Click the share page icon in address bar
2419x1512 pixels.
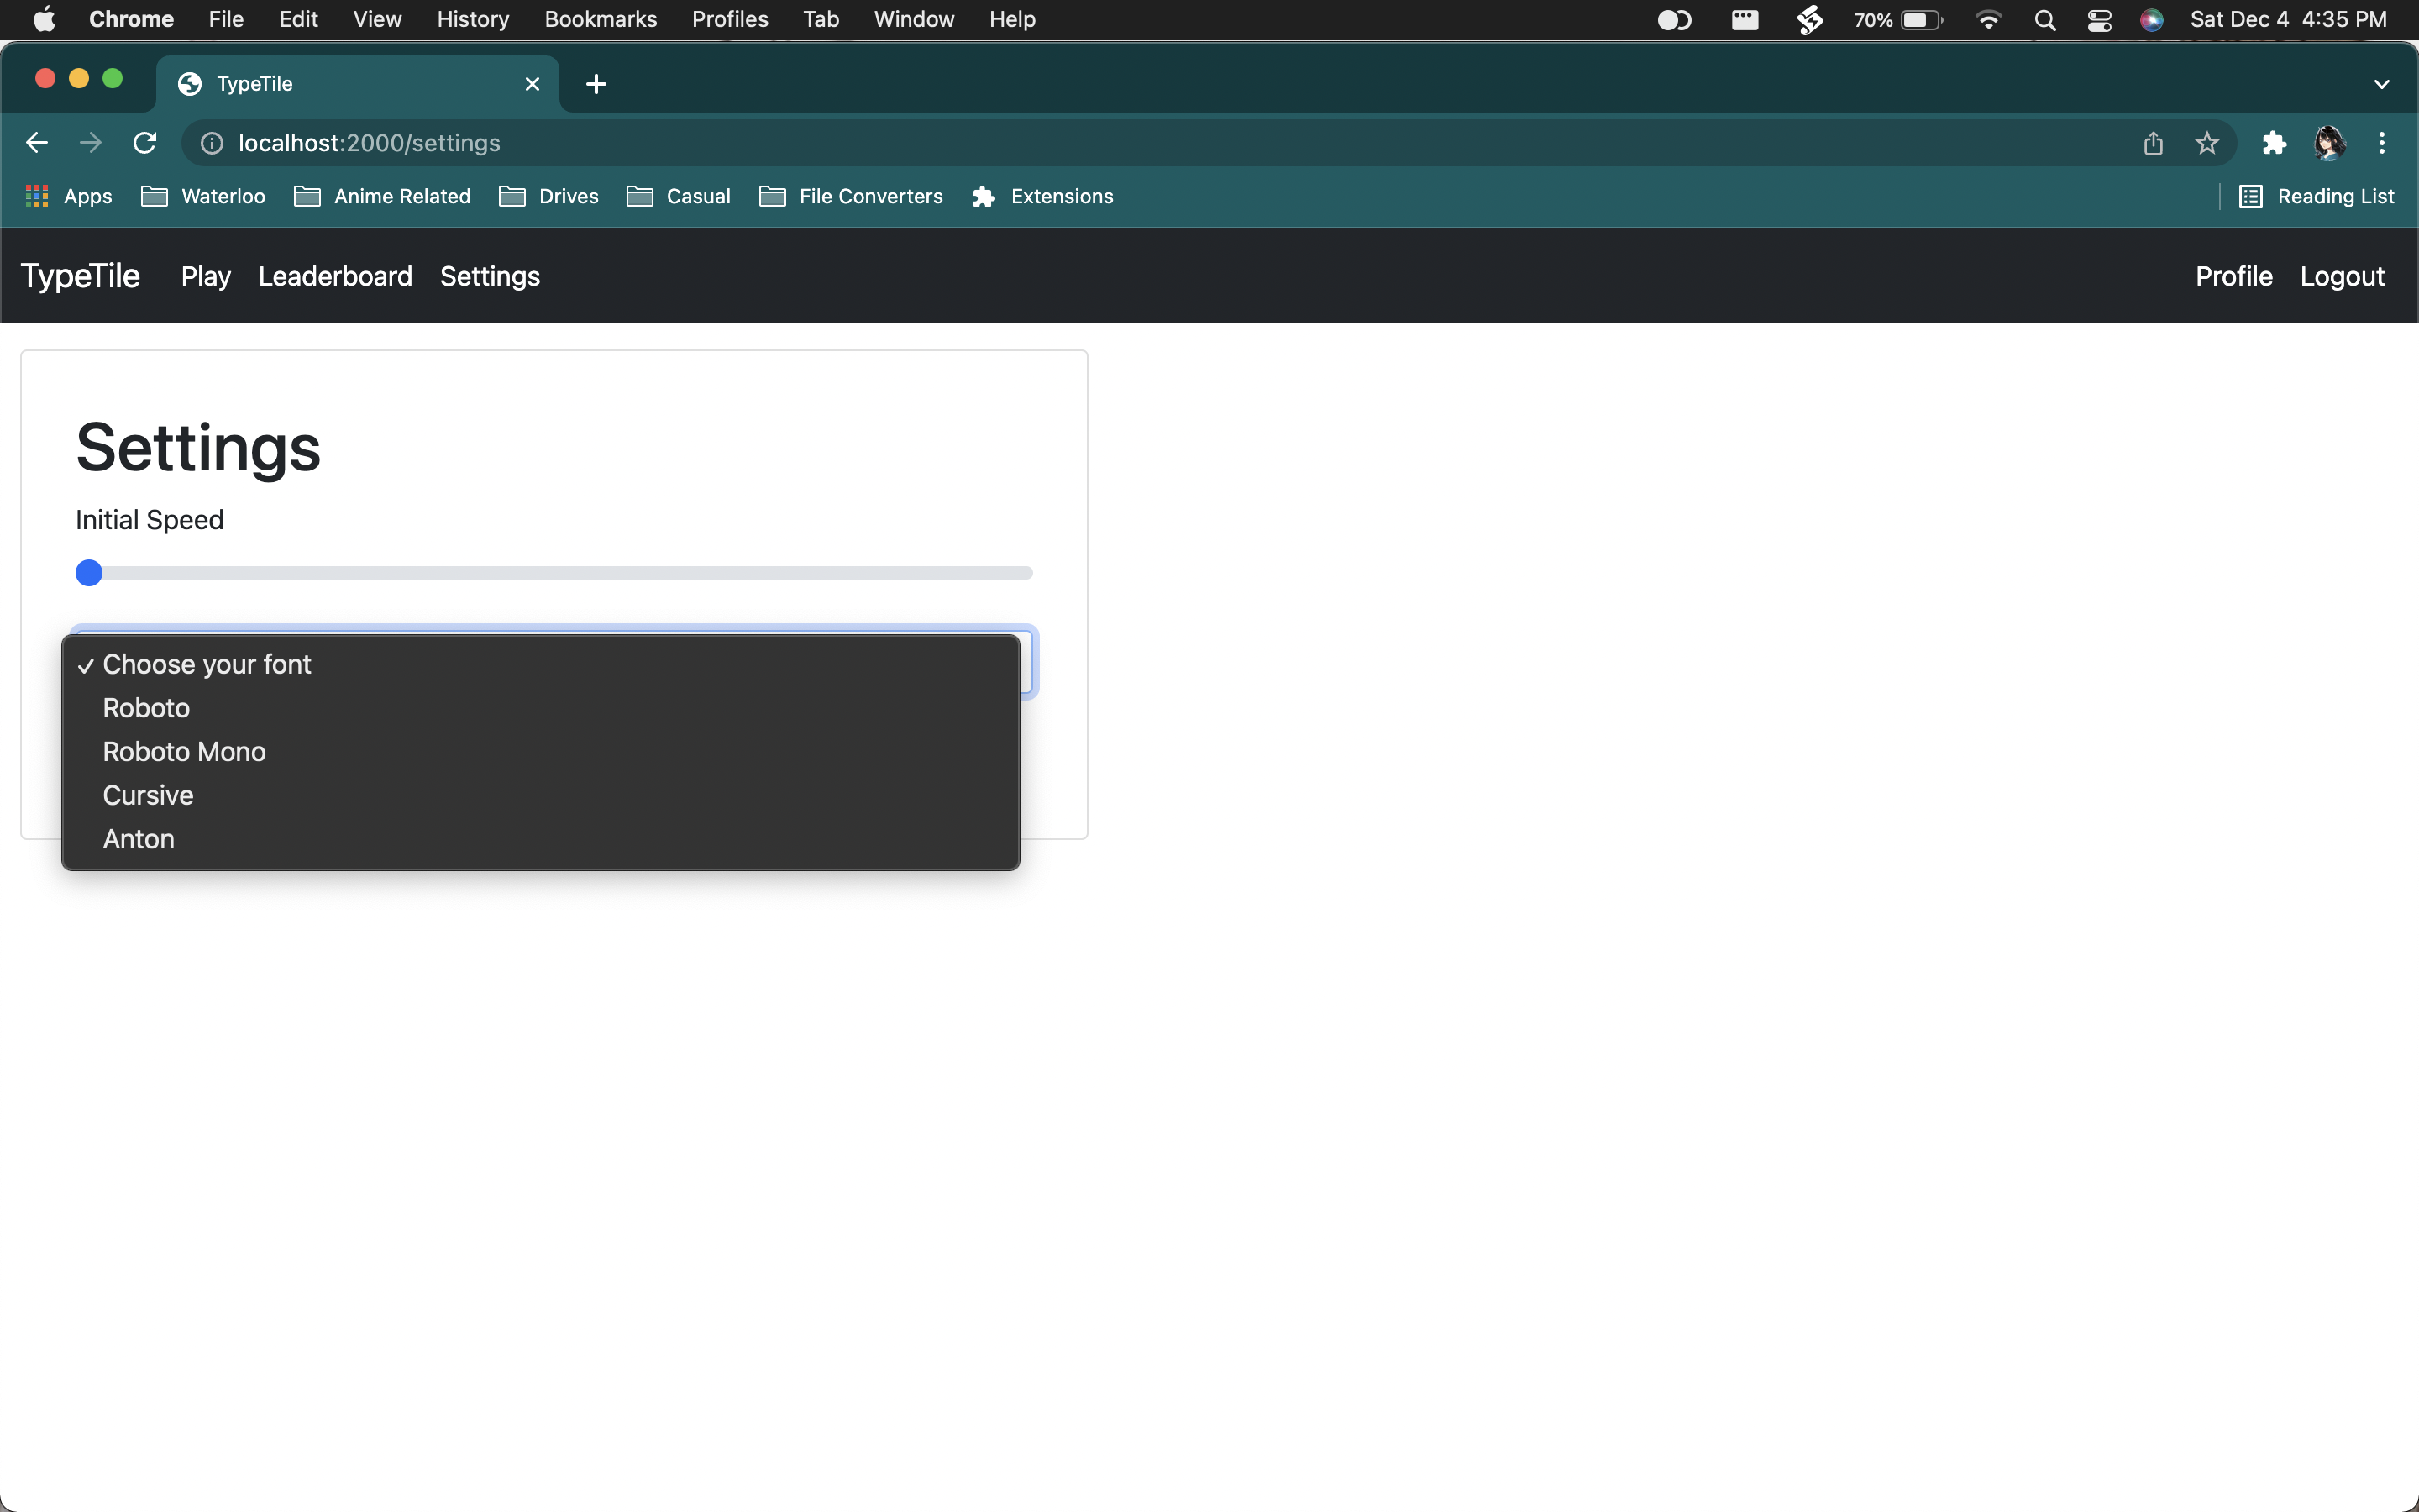pyautogui.click(x=2152, y=143)
